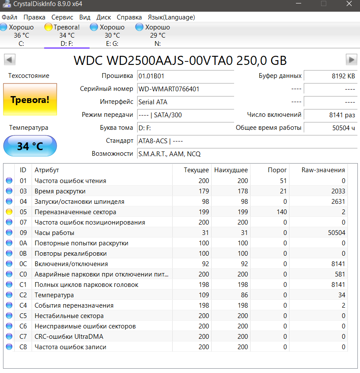Viewport: 360px width, 373px height.
Task: Click status orb of Повторы рекалибровки row
Action: click(9, 253)
